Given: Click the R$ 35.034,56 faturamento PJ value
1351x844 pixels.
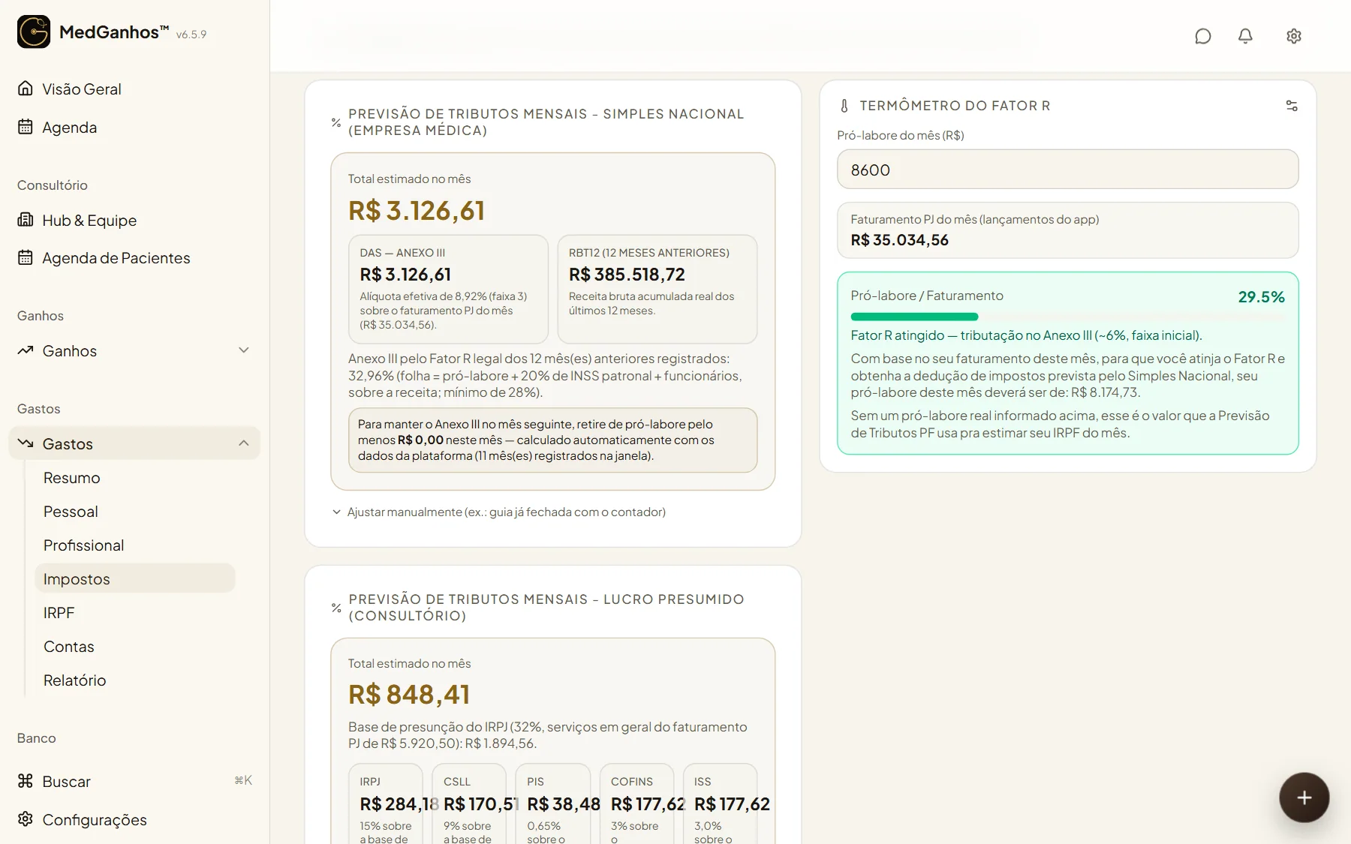Looking at the screenshot, I should point(899,240).
